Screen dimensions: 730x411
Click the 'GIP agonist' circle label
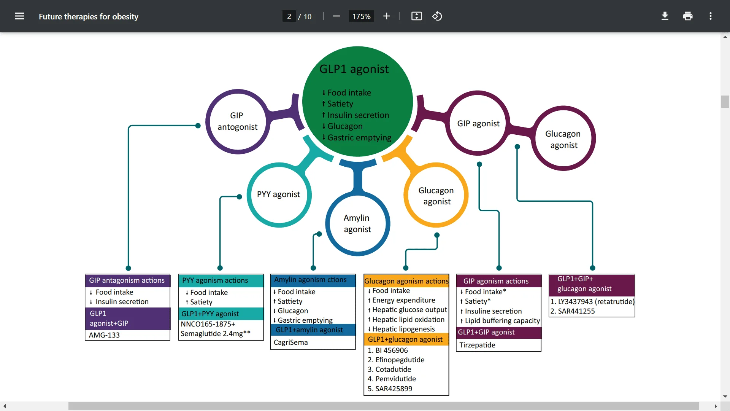[478, 124]
